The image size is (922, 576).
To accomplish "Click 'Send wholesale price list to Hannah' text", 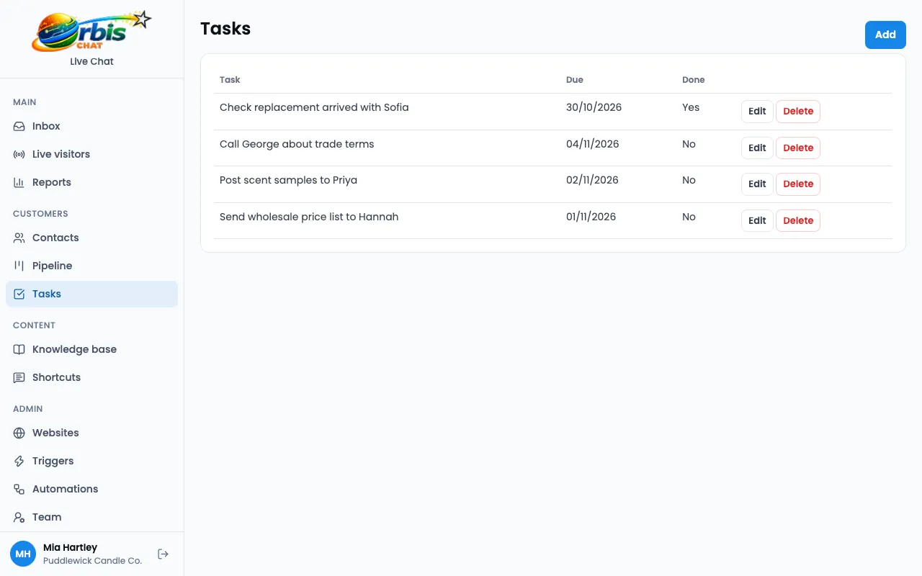I will [309, 217].
